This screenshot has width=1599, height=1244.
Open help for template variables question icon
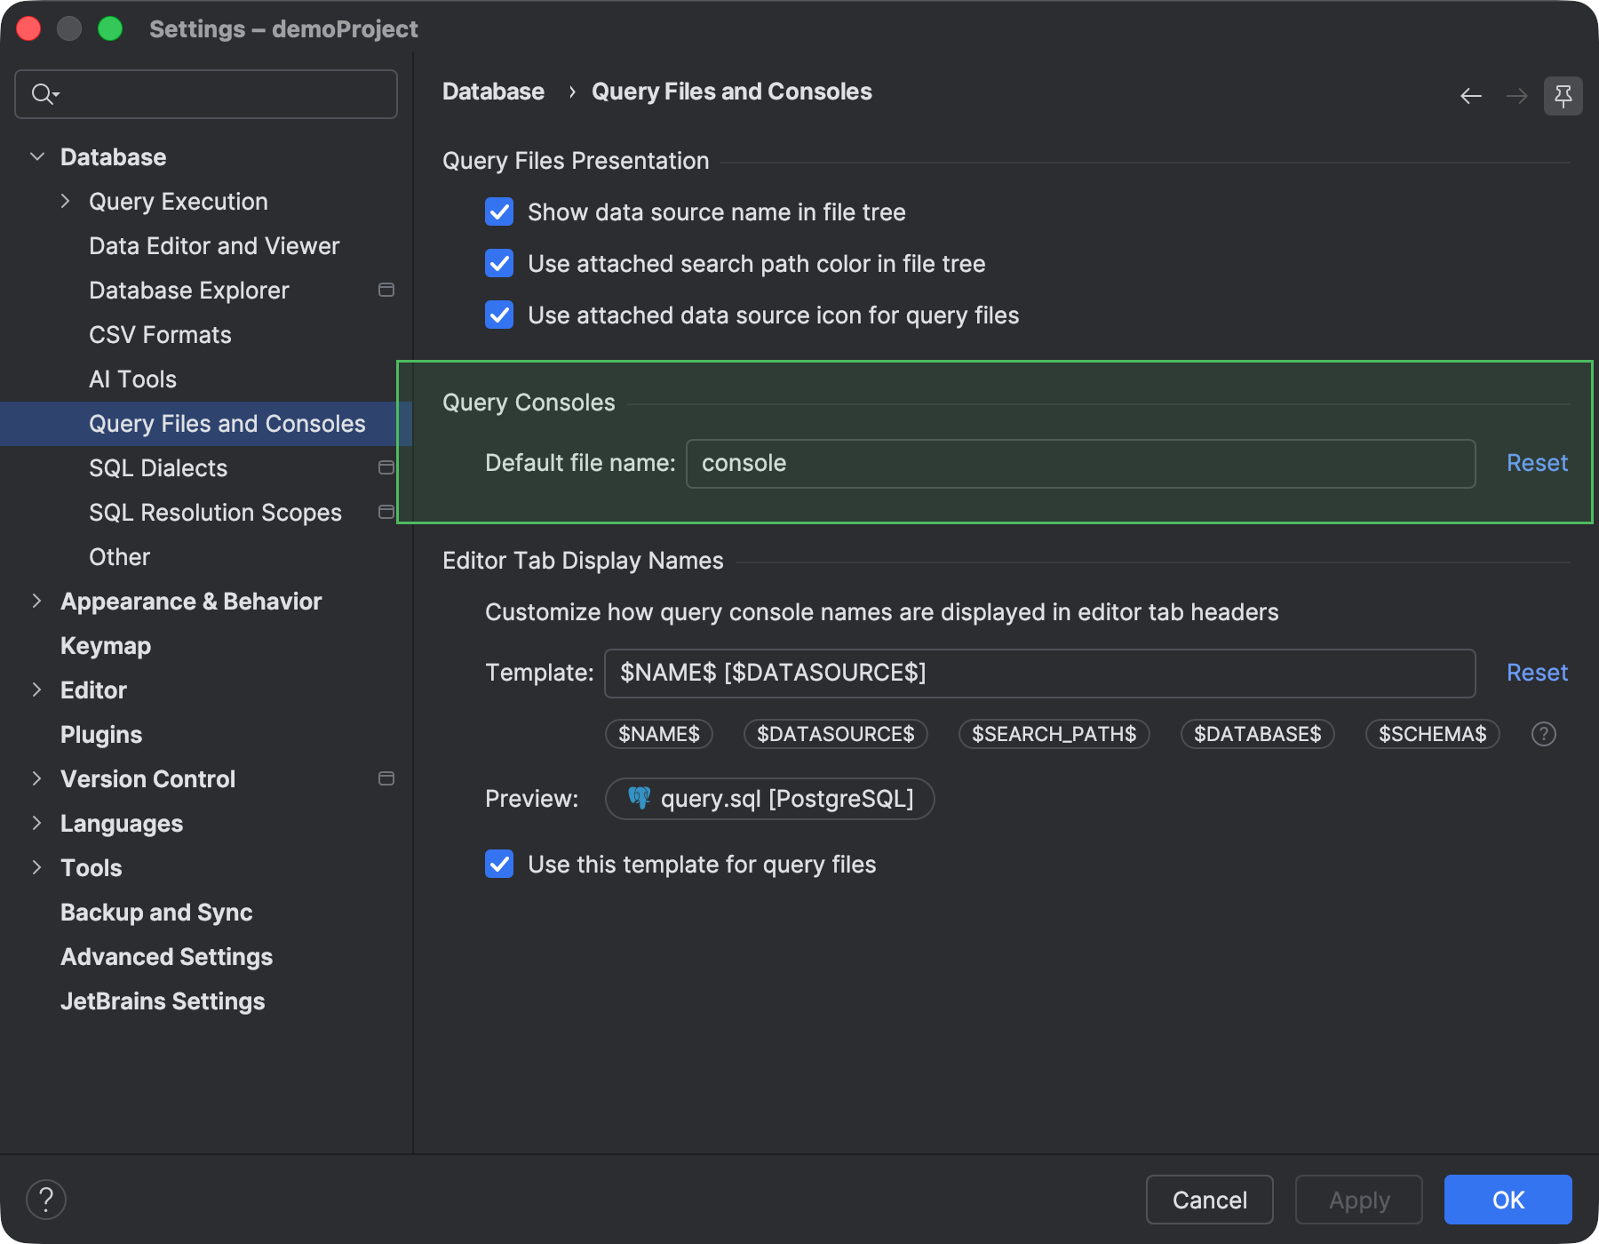1544,734
